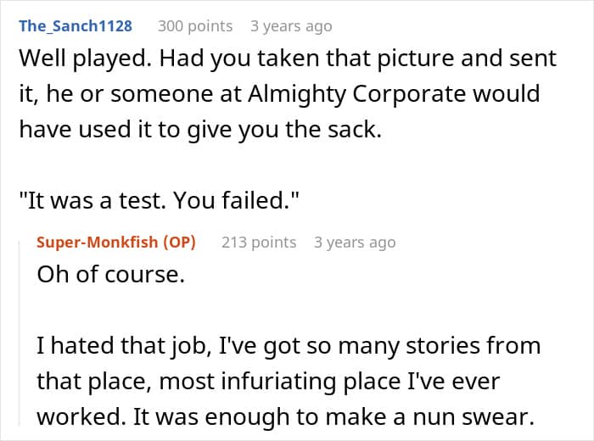Click the (OP) tag beside Super-Monkfish
The height and width of the screenshot is (441, 594).
tap(180, 242)
